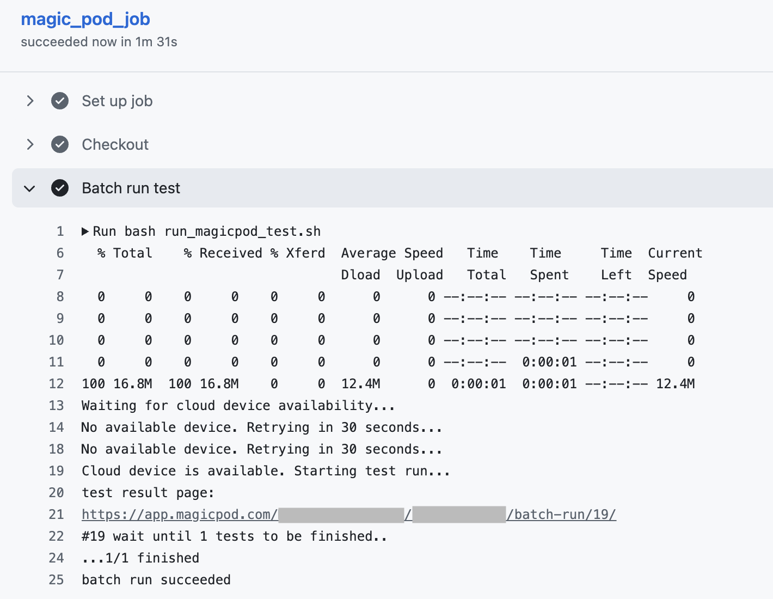This screenshot has height=599, width=773.
Task: Click the No available device message on line 18
Action: 262,449
